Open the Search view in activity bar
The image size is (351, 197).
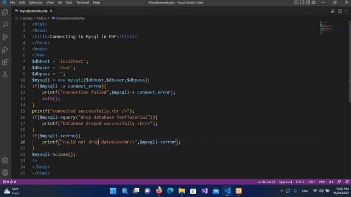5,25
